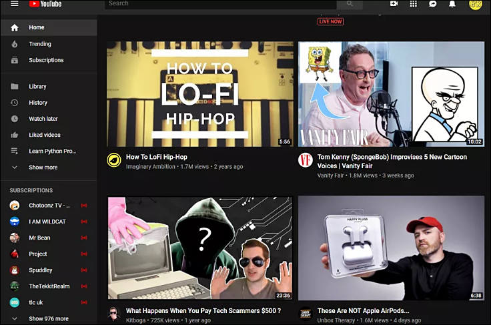This screenshot has height=325, width=491.
Task: Open Subscriptions in the sidebar
Action: point(49,60)
